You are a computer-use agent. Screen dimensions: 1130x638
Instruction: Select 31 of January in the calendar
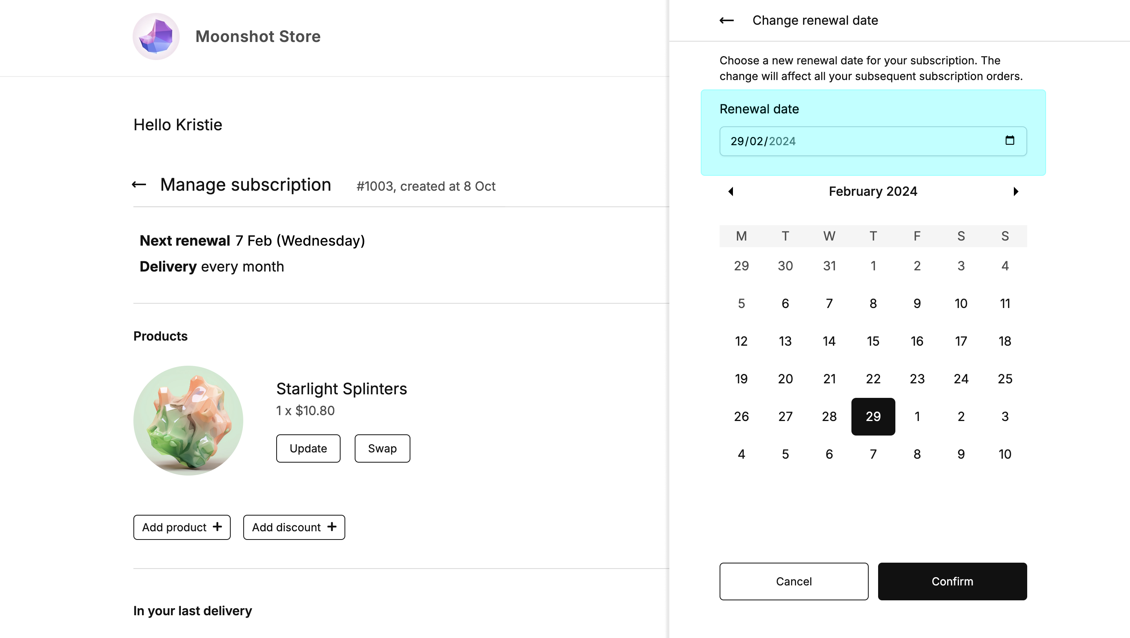tap(829, 266)
